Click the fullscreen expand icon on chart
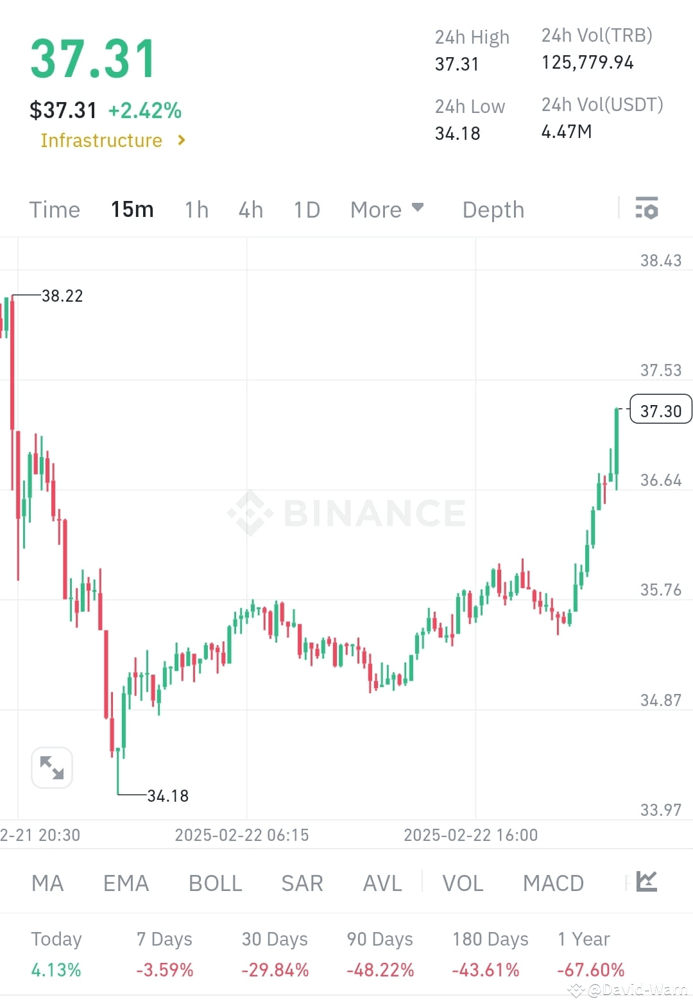This screenshot has height=1004, width=693. pos(51,767)
